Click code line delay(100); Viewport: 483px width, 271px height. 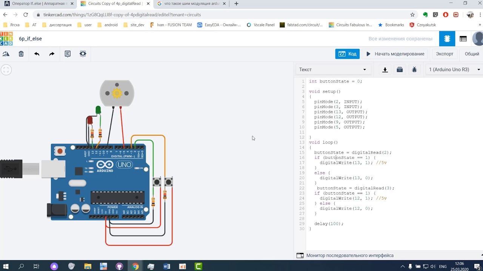point(329,224)
